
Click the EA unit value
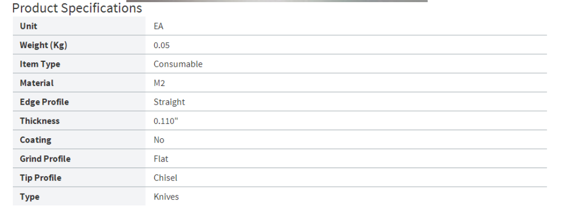(158, 26)
